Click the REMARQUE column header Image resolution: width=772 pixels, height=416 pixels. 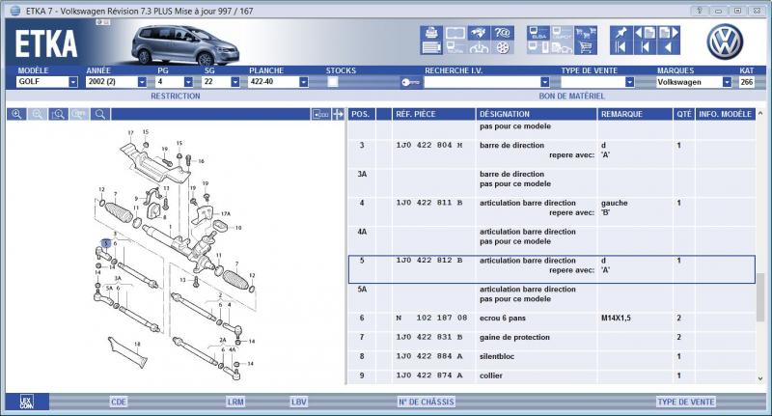[635, 114]
